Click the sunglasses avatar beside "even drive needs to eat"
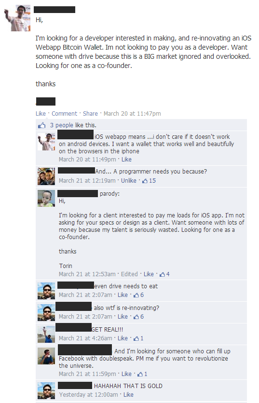259x403 pixels. [46, 291]
